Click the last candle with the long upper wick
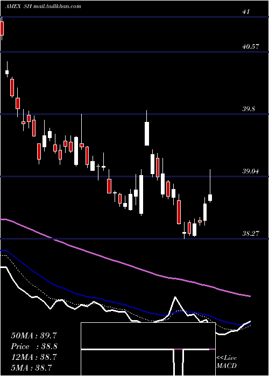The image size is (269, 376). 210,197
